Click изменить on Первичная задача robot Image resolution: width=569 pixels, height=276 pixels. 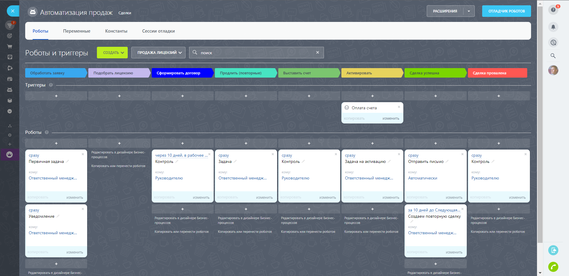75,198
